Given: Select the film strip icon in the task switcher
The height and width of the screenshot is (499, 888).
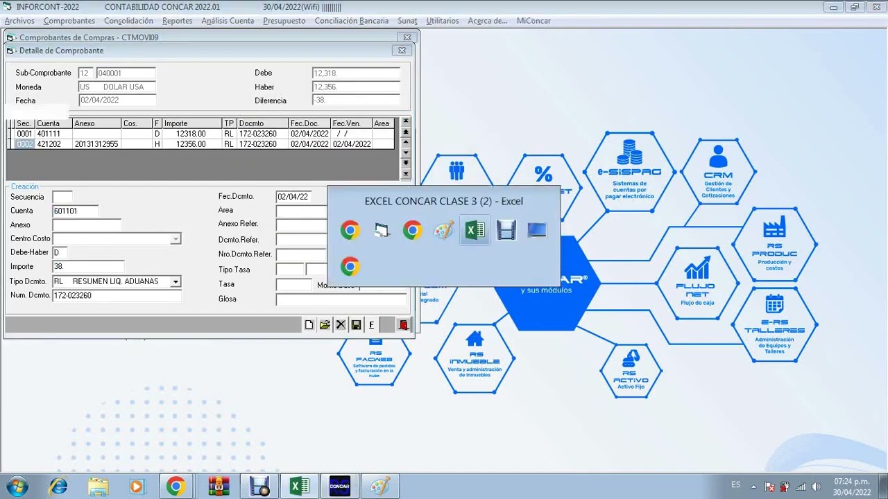Looking at the screenshot, I should click(x=506, y=231).
